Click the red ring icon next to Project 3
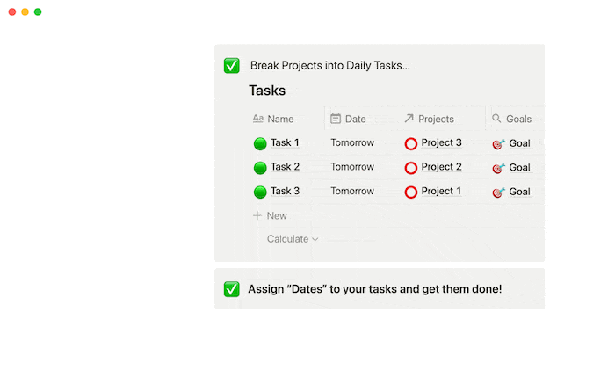This screenshot has height=385, width=615. point(410,143)
